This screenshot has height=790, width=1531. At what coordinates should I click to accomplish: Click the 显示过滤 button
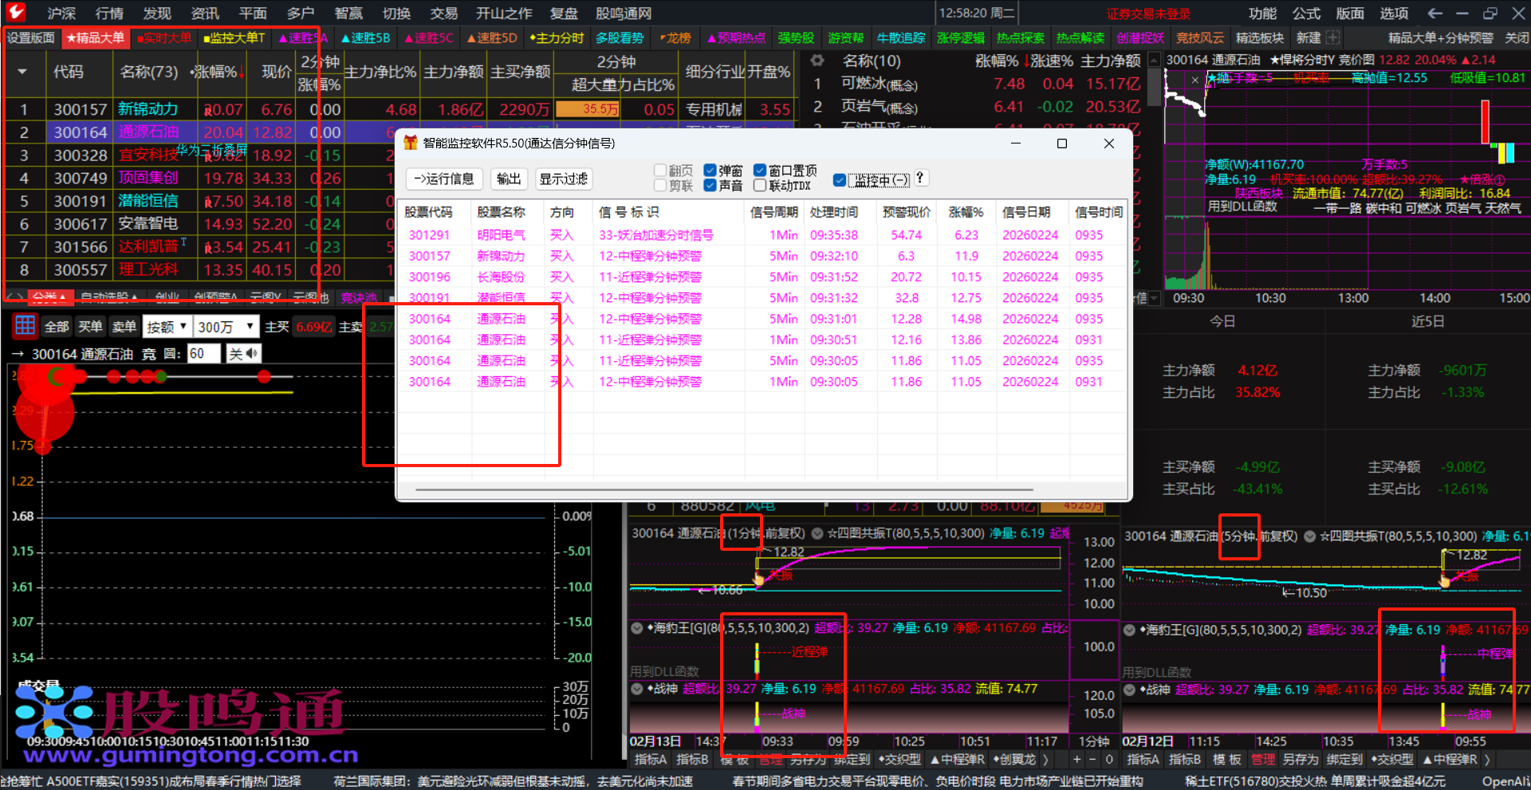pos(563,179)
